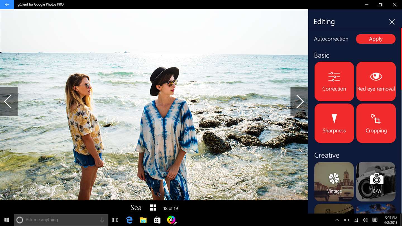The height and width of the screenshot is (226, 402).
Task: Show the next photo
Action: click(299, 101)
